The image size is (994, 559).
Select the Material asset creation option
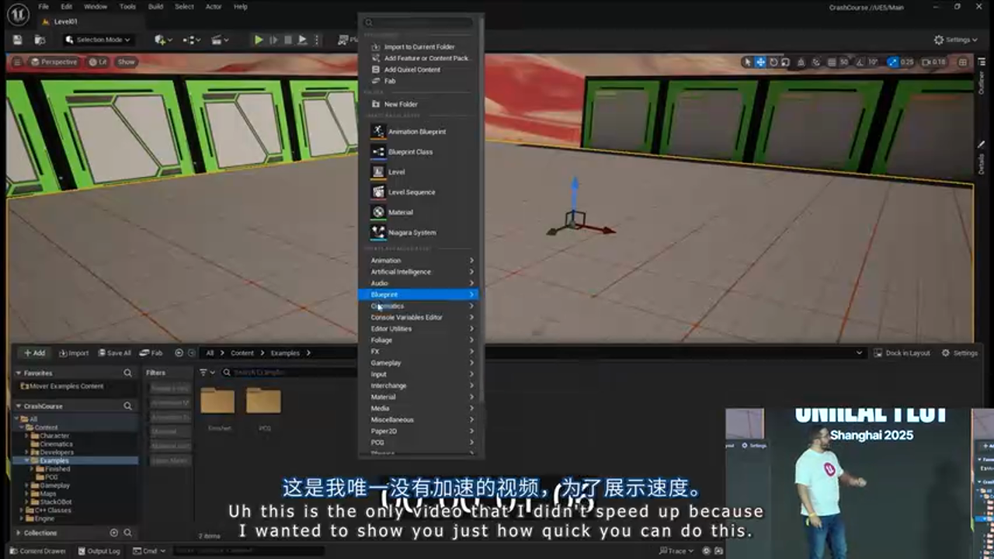(x=401, y=212)
